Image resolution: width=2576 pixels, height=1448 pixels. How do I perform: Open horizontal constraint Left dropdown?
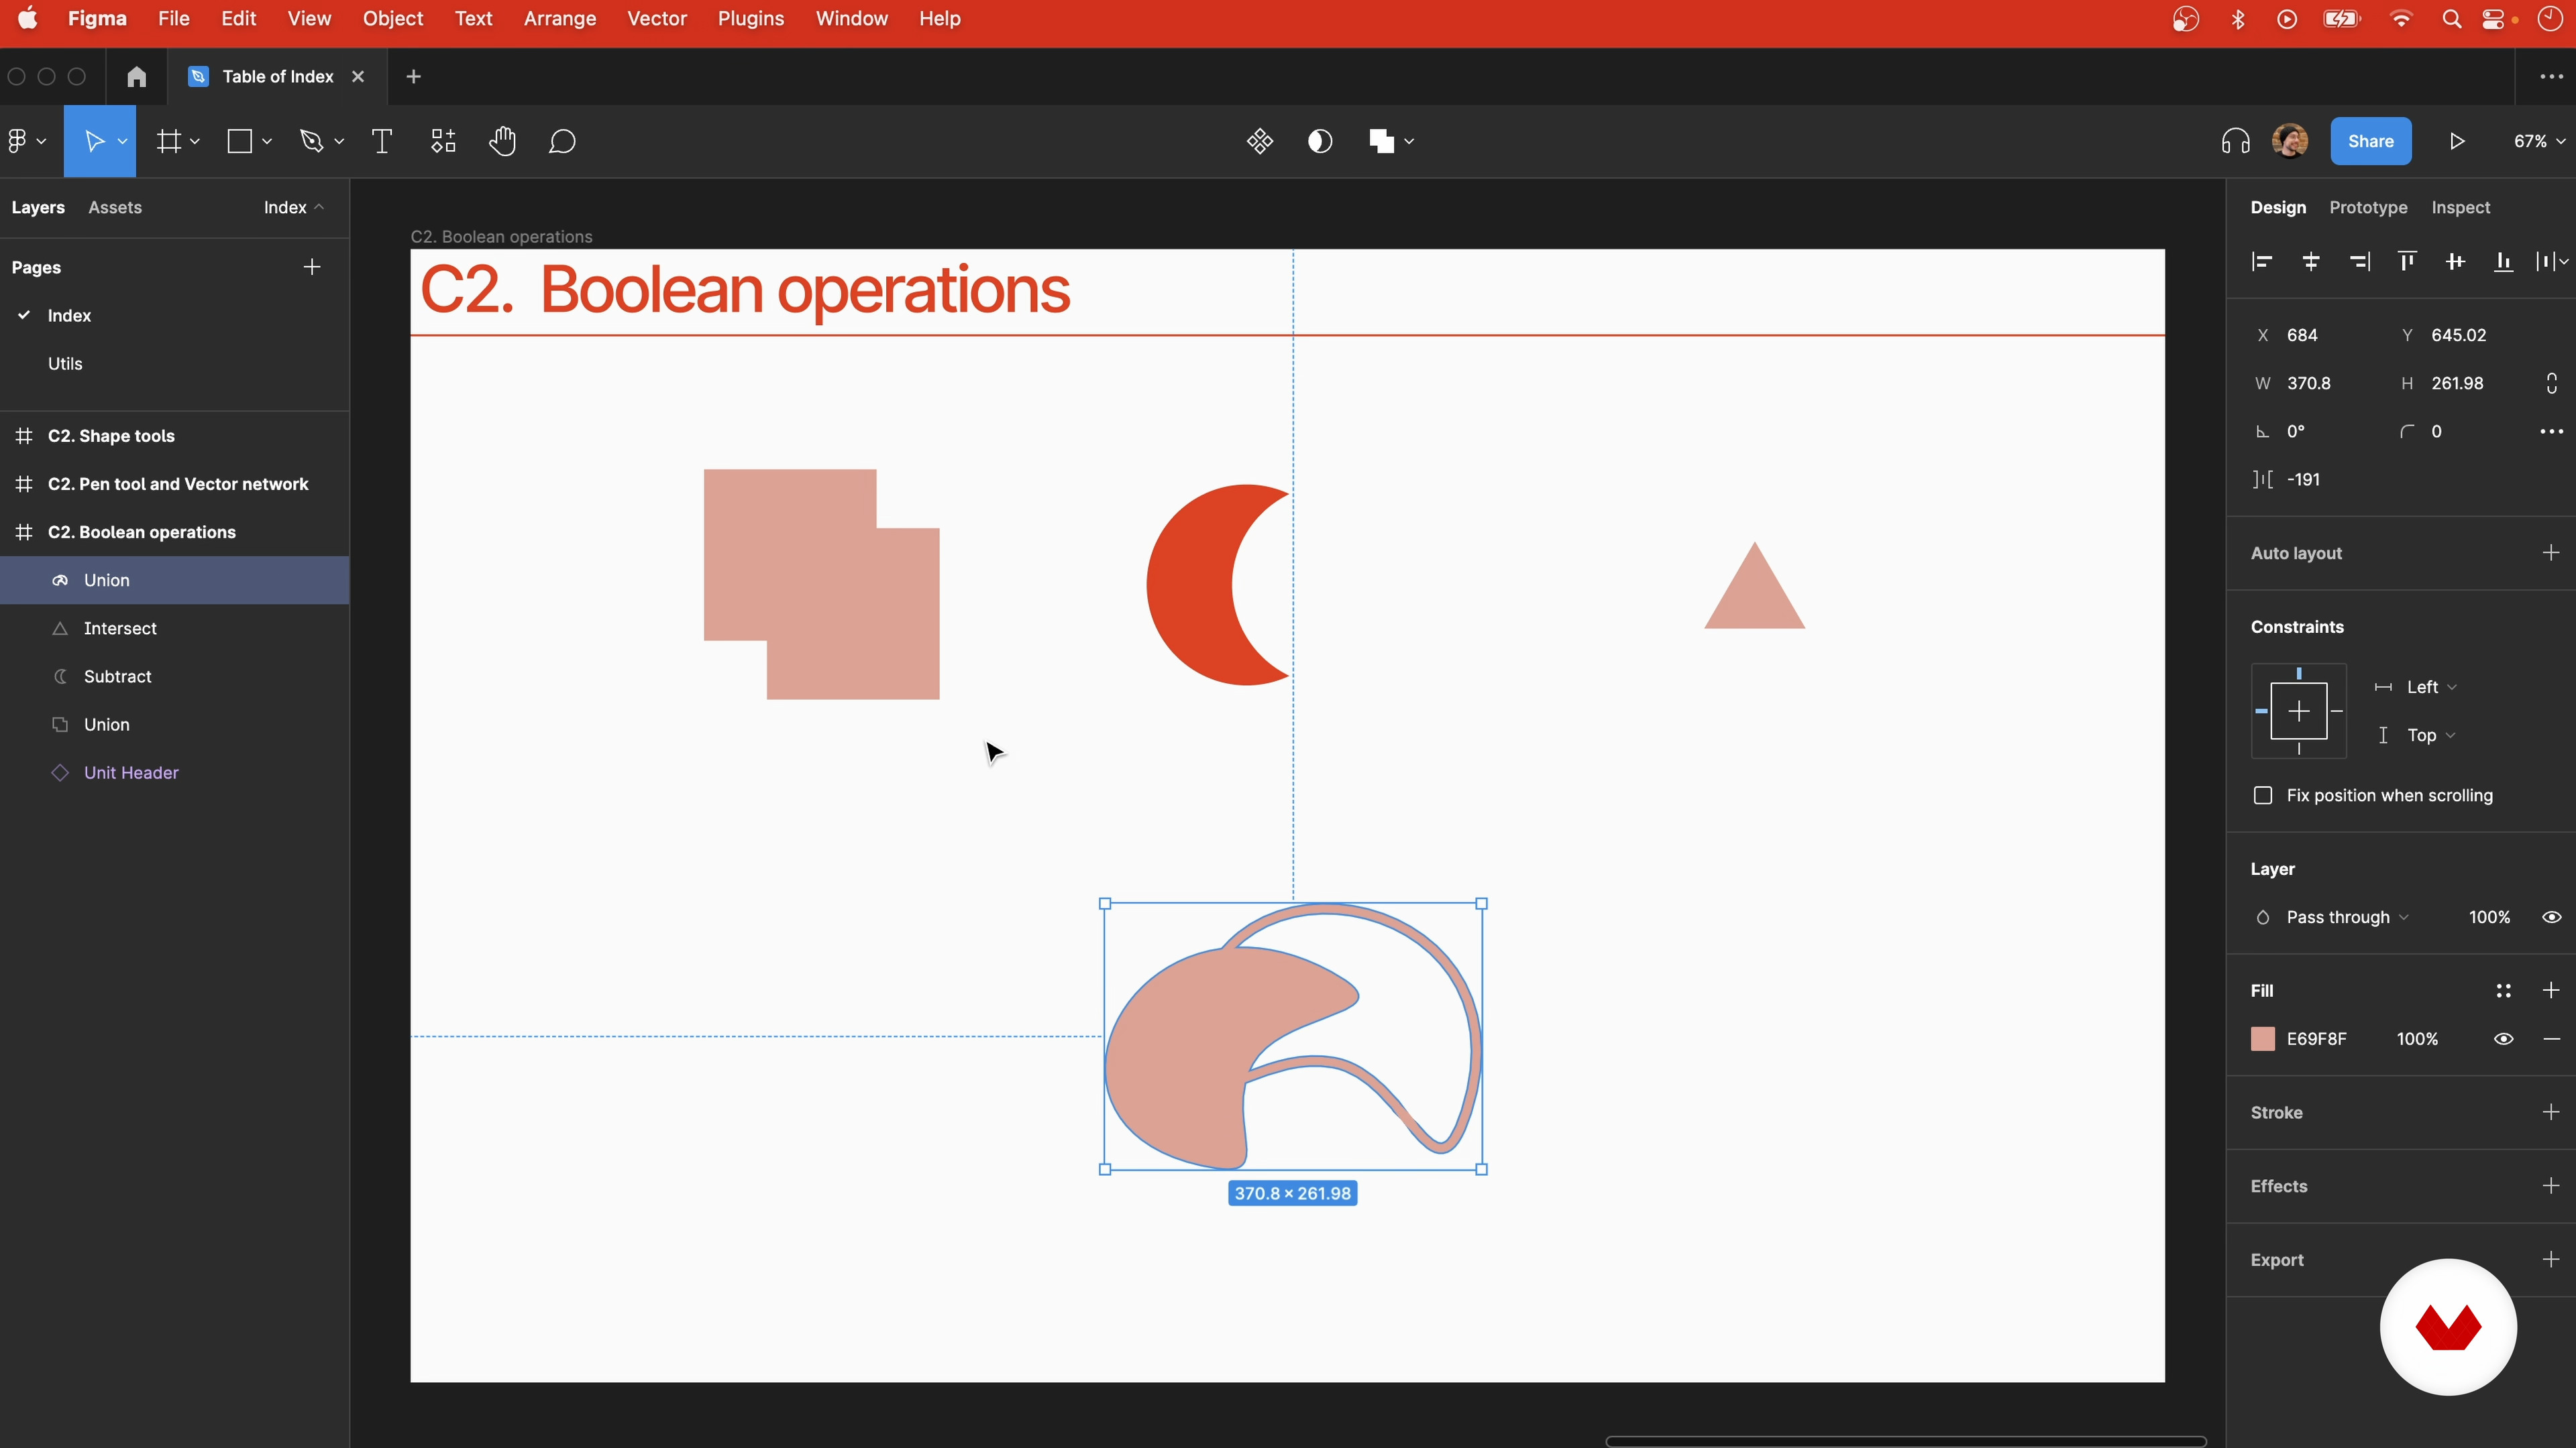(2431, 686)
